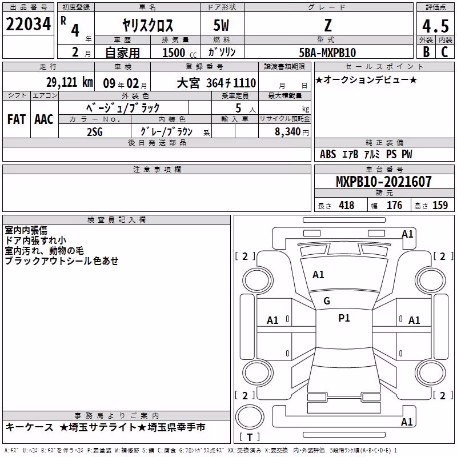Click the 初度登録 header

pos(76,7)
